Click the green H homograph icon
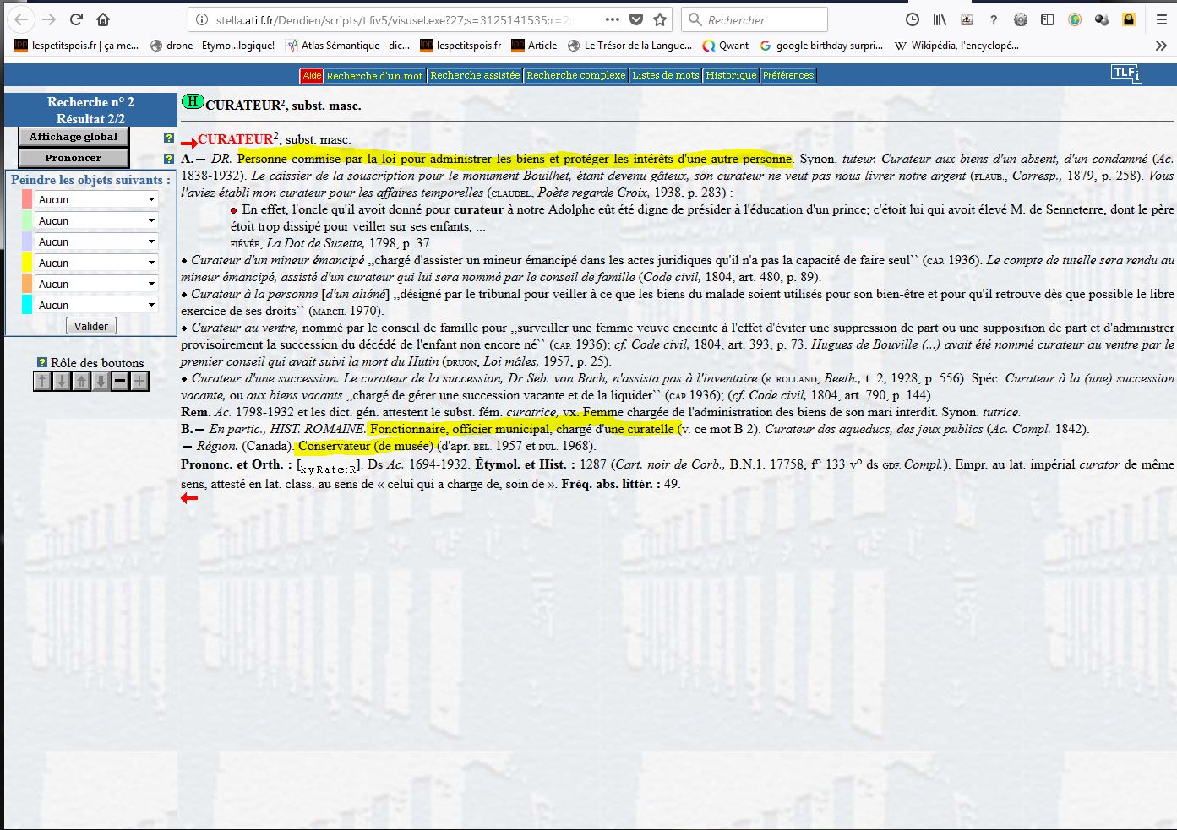1177x830 pixels. pyautogui.click(x=193, y=102)
